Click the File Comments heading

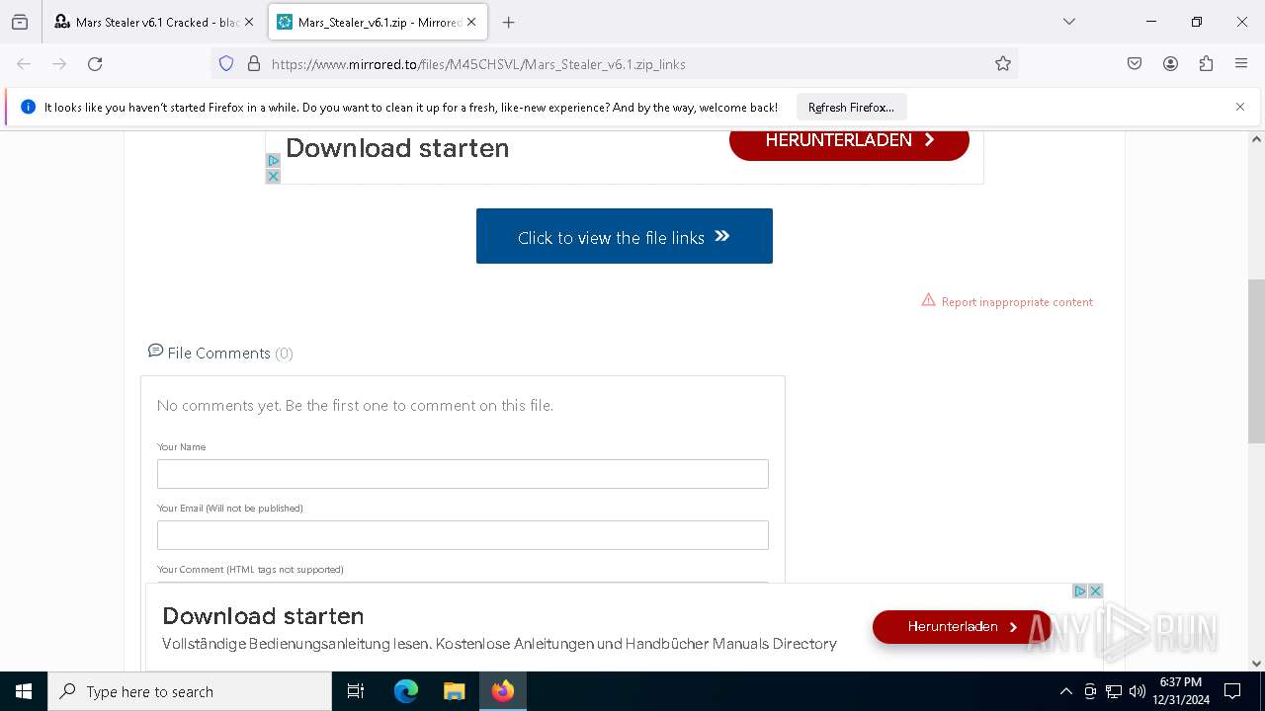click(x=219, y=353)
